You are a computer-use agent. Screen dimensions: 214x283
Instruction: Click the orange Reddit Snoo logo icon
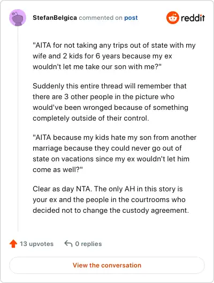pos(173,18)
